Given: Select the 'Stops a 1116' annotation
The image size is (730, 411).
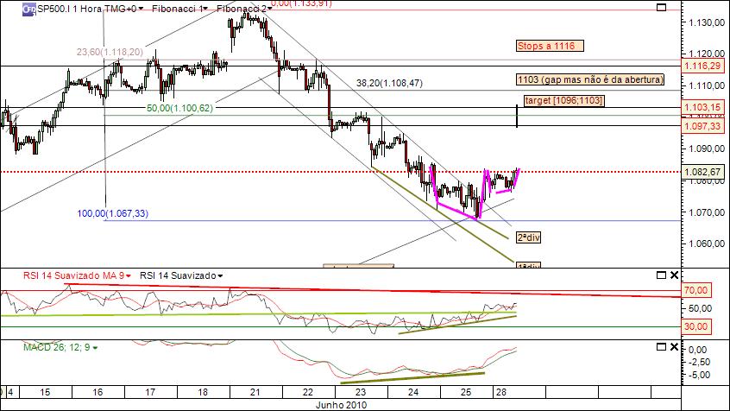Looking at the screenshot, I should pyautogui.click(x=550, y=46).
